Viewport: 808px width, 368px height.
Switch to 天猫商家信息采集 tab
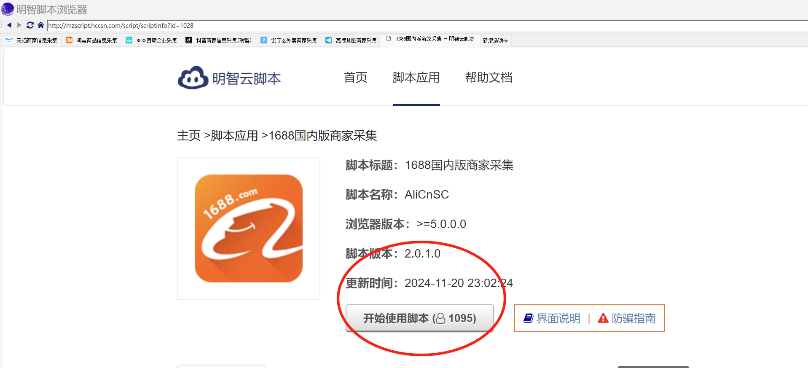[x=32, y=40]
